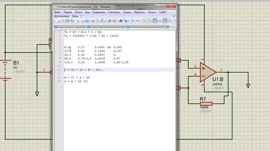The width and height of the screenshot is (270, 151).
Task: Open the Опции menu
Action: click(x=127, y=12)
